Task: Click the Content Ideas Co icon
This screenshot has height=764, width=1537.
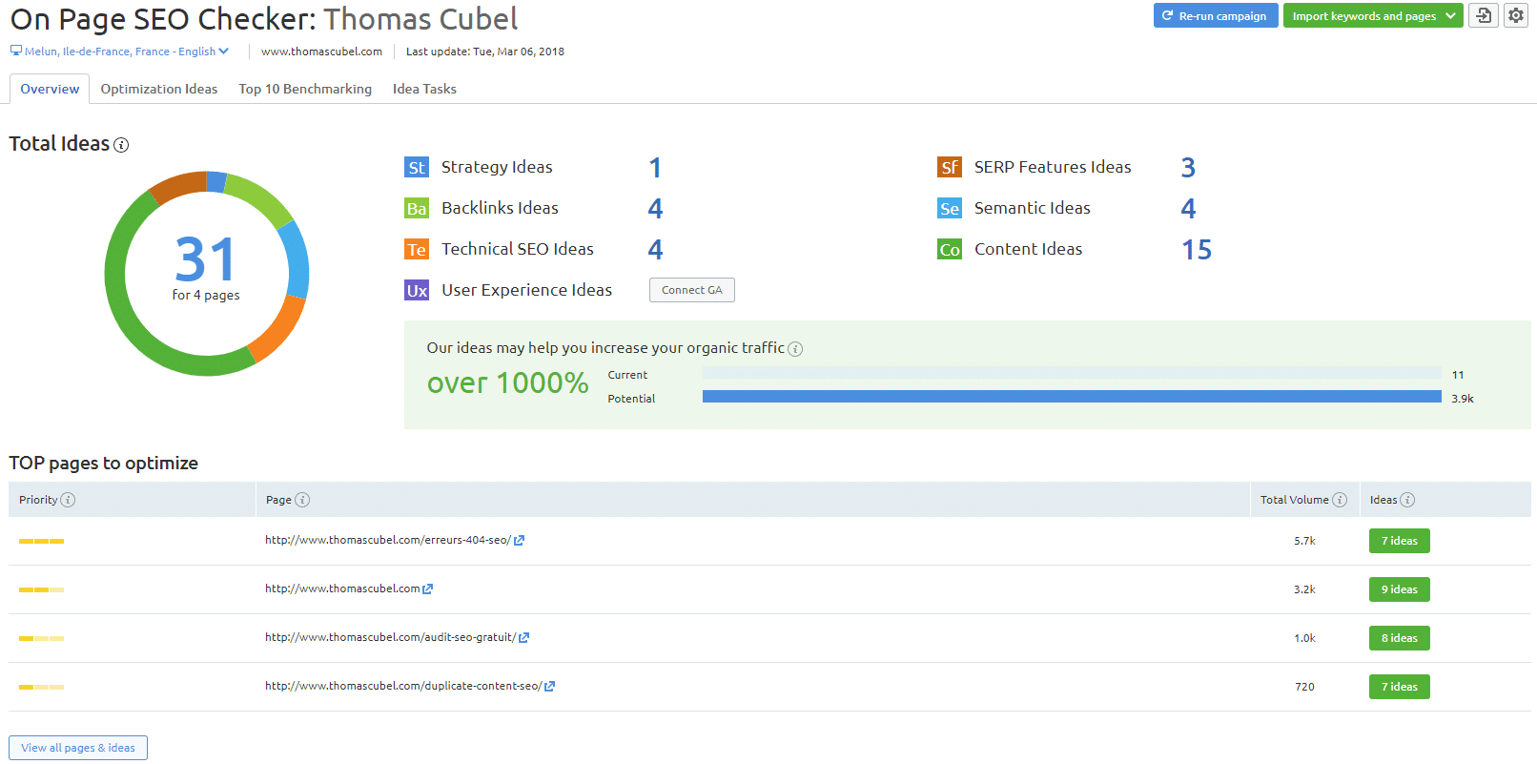Action: pyautogui.click(x=950, y=250)
